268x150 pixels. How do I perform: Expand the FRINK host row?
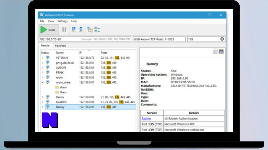(x=42, y=73)
